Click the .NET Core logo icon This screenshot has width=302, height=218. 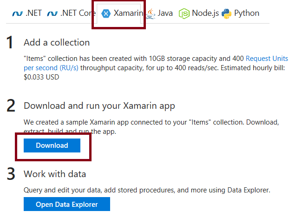pyautogui.click(x=53, y=13)
